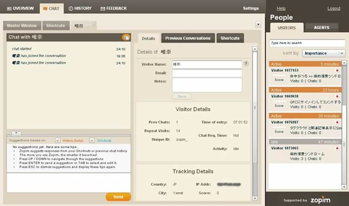Viewport: 349px width, 206px height.
Task: Click visitor list scroll down arrow
Action: (344, 187)
